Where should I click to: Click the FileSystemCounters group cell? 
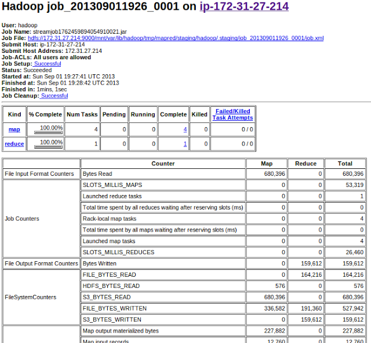(41, 297)
